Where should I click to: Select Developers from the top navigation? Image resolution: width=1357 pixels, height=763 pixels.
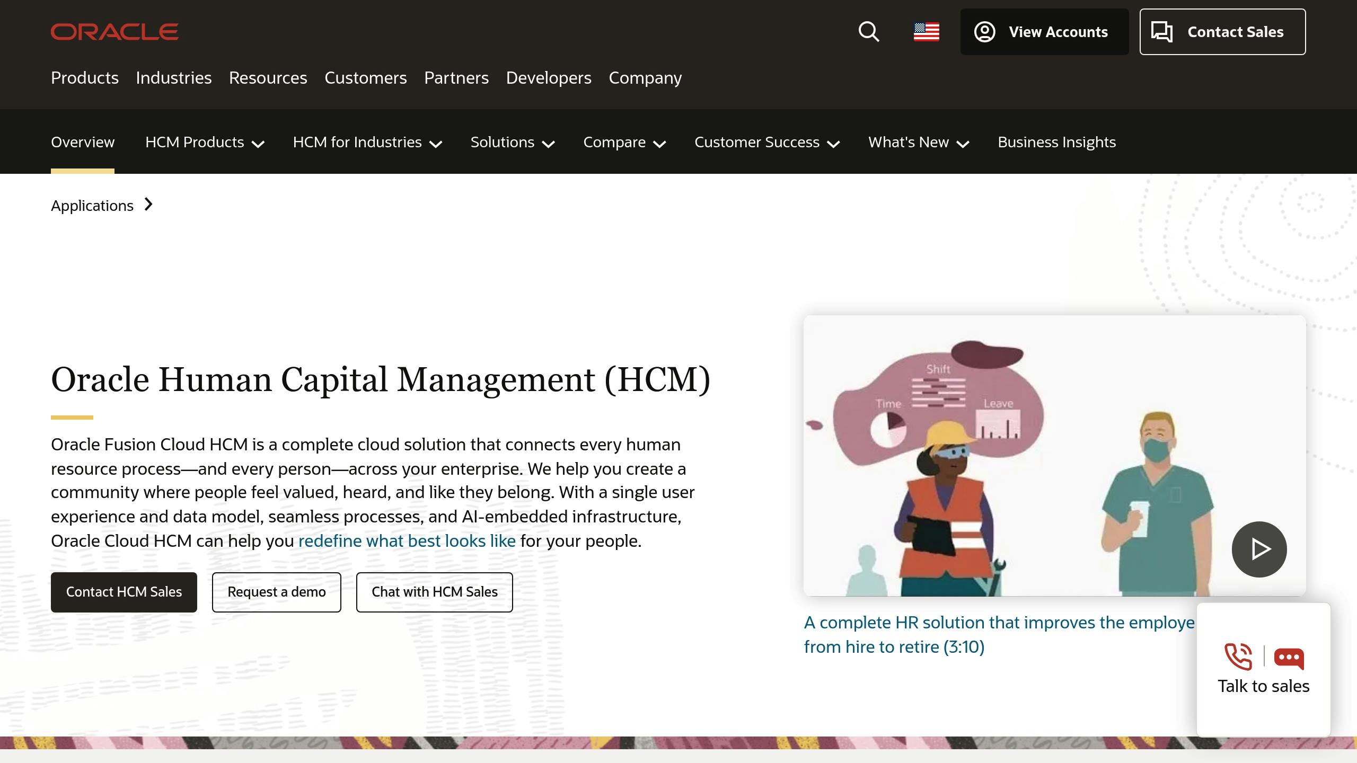coord(549,78)
